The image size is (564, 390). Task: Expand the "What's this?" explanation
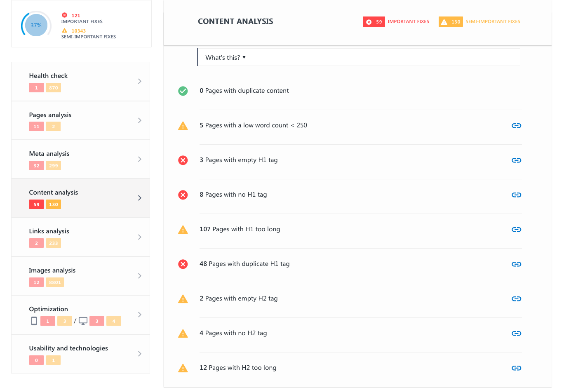226,58
